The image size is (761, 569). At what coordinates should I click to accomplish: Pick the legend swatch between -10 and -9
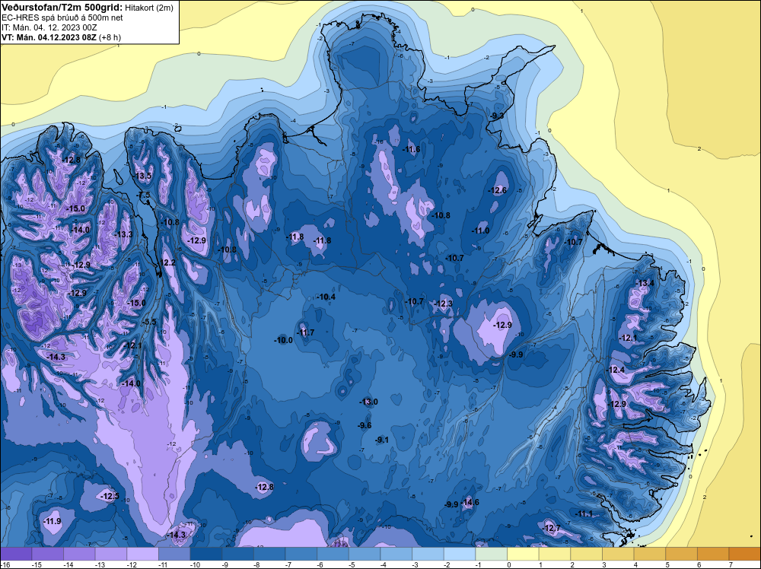205,554
